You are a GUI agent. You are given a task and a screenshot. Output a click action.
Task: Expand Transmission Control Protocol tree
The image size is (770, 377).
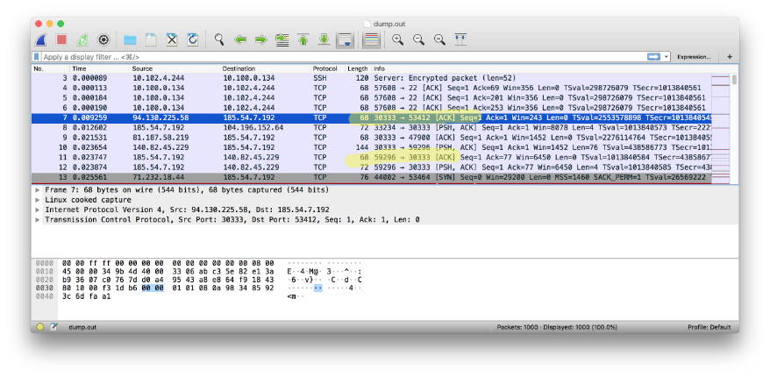[37, 219]
